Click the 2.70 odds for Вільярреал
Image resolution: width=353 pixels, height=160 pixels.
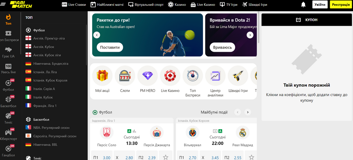[x=188, y=158]
